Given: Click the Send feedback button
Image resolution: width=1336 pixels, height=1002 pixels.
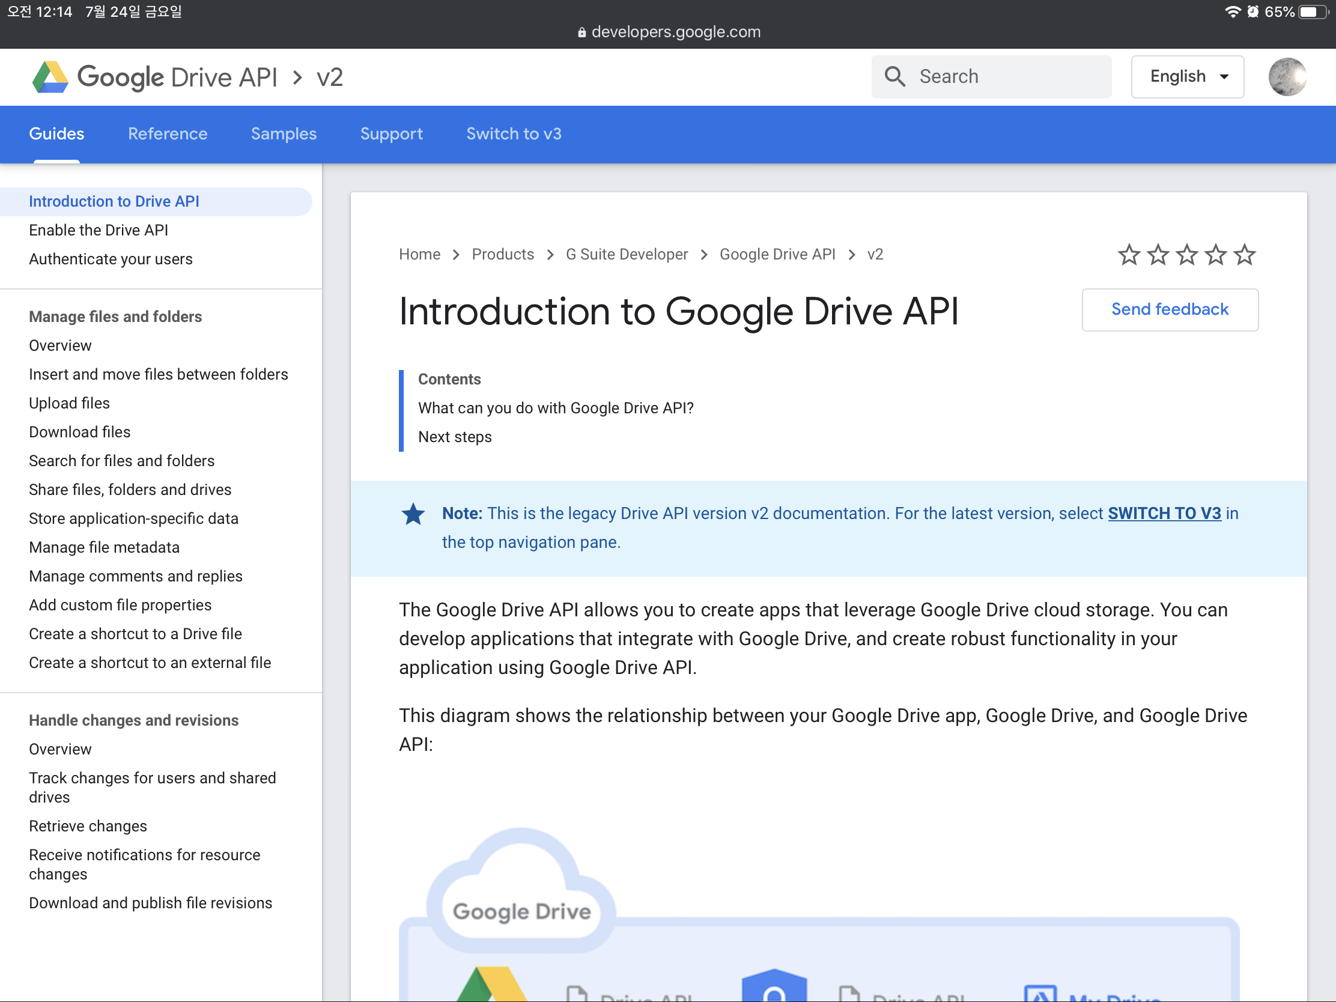Looking at the screenshot, I should click(x=1170, y=309).
